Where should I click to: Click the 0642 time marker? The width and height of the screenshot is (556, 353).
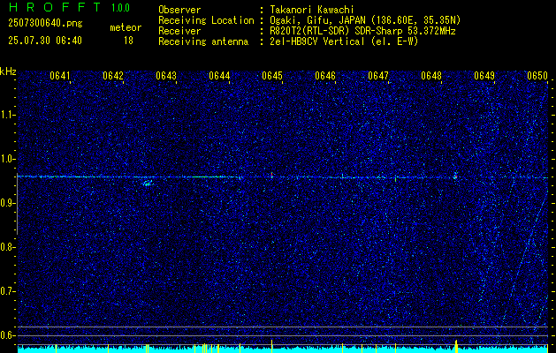coord(113,76)
